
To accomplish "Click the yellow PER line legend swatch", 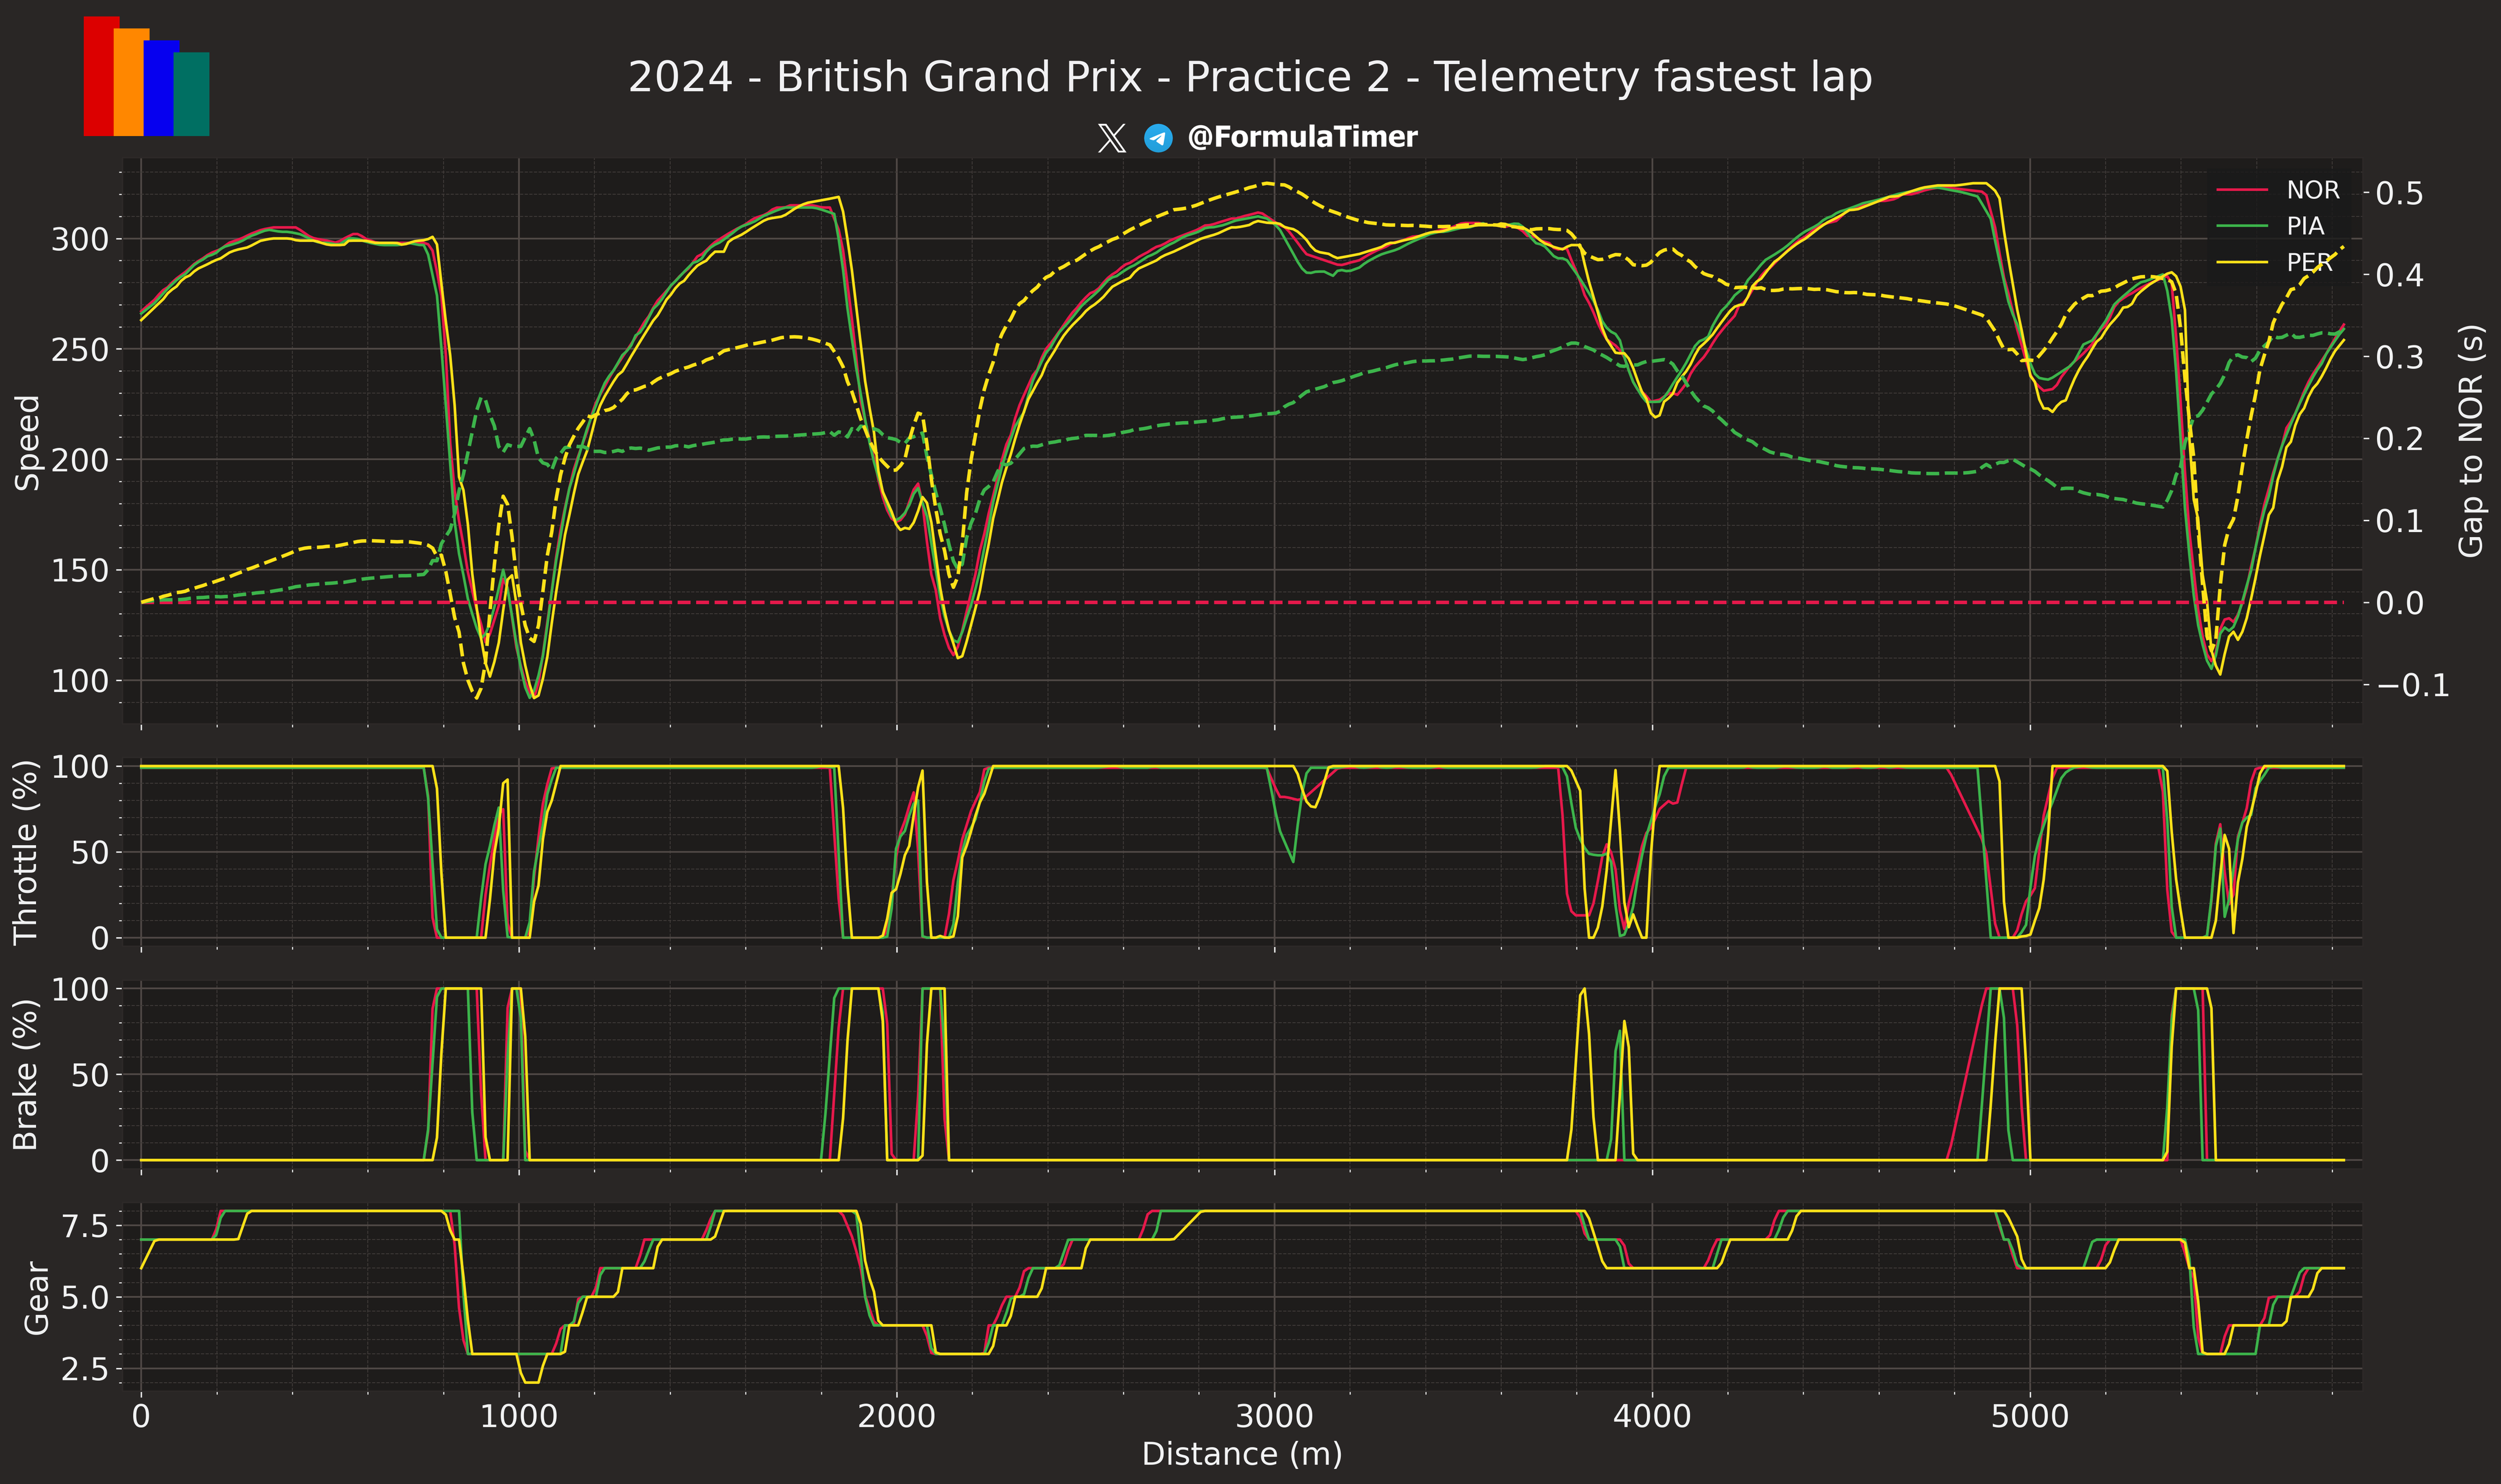I will [2242, 263].
